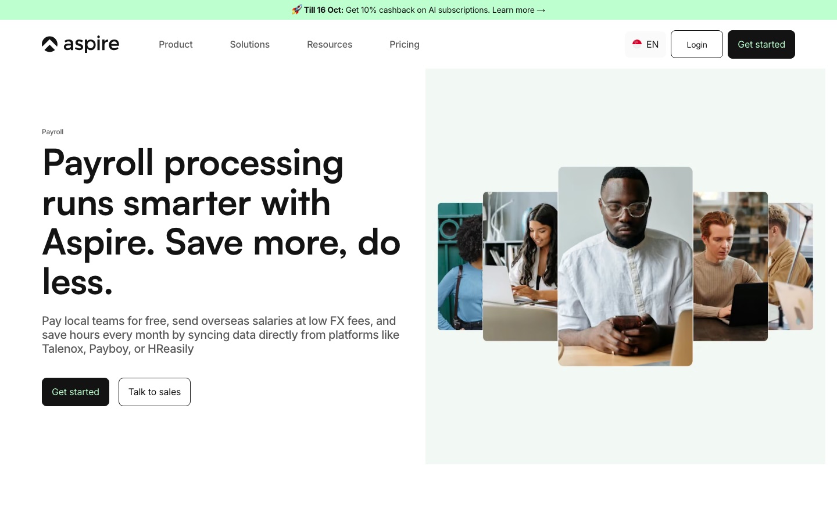Open the Product menu
The width and height of the screenshot is (837, 523).
pos(176,44)
